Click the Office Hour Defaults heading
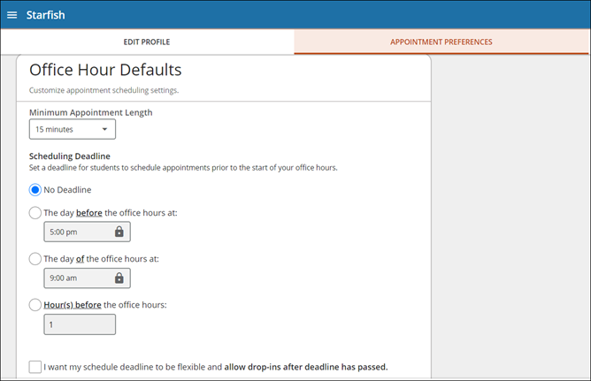This screenshot has height=381, width=591. (x=105, y=70)
